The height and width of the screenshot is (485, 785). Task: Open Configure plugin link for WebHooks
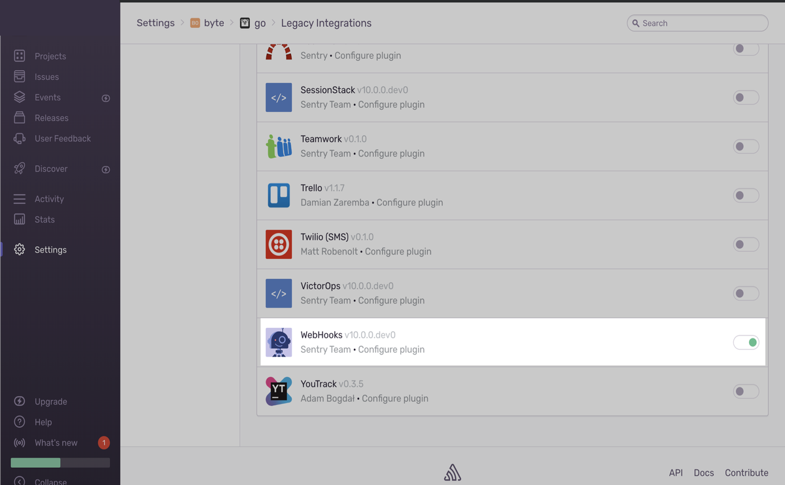pos(391,350)
